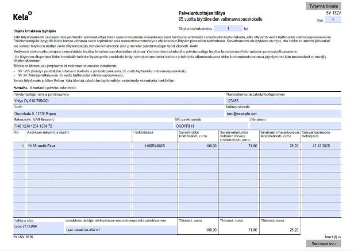
Task: Select the Tilityksessä hakemuksia count field
Action: (227, 28)
